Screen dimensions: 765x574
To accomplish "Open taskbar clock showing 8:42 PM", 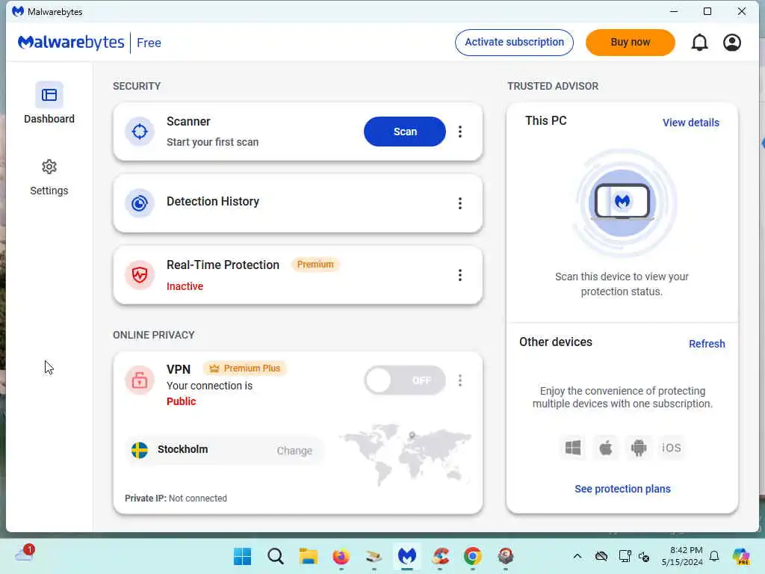I will click(x=681, y=556).
